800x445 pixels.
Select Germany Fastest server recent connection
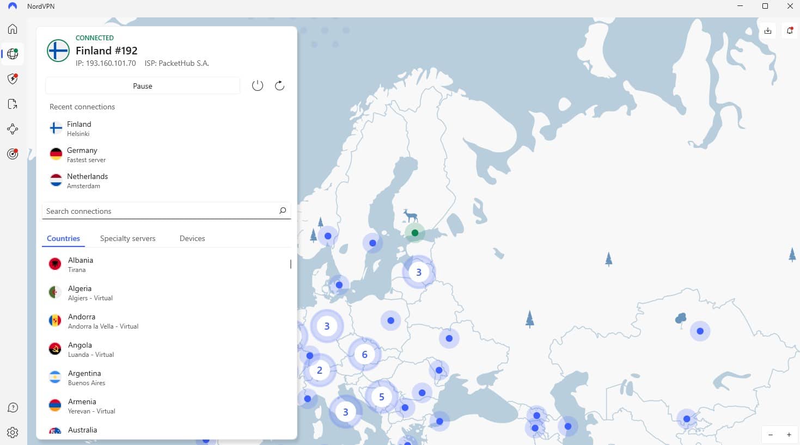click(166, 154)
